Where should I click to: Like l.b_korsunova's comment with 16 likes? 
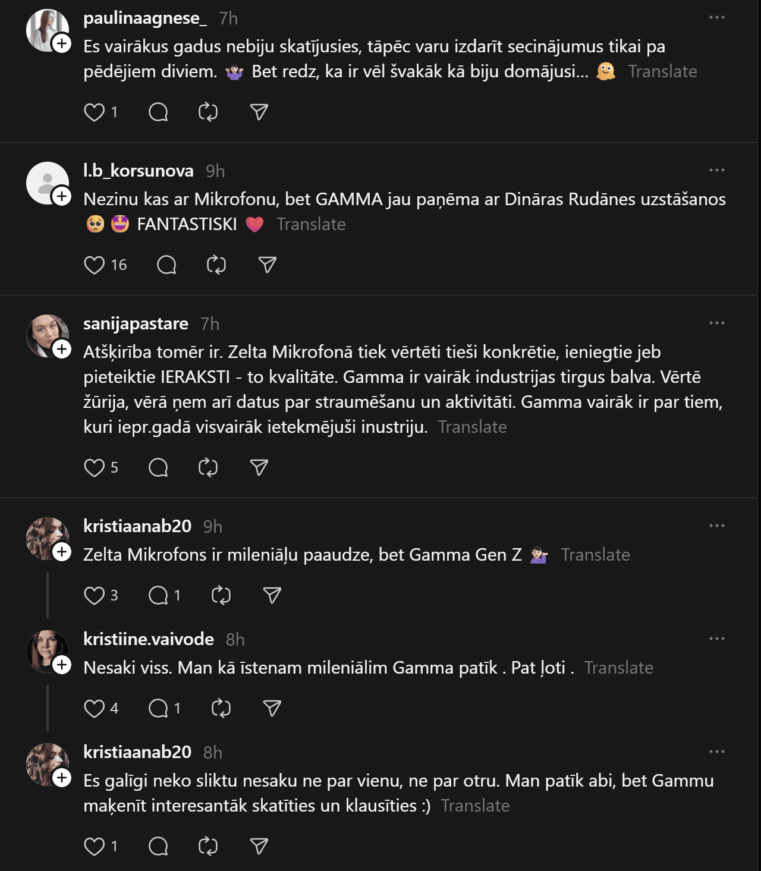94,265
